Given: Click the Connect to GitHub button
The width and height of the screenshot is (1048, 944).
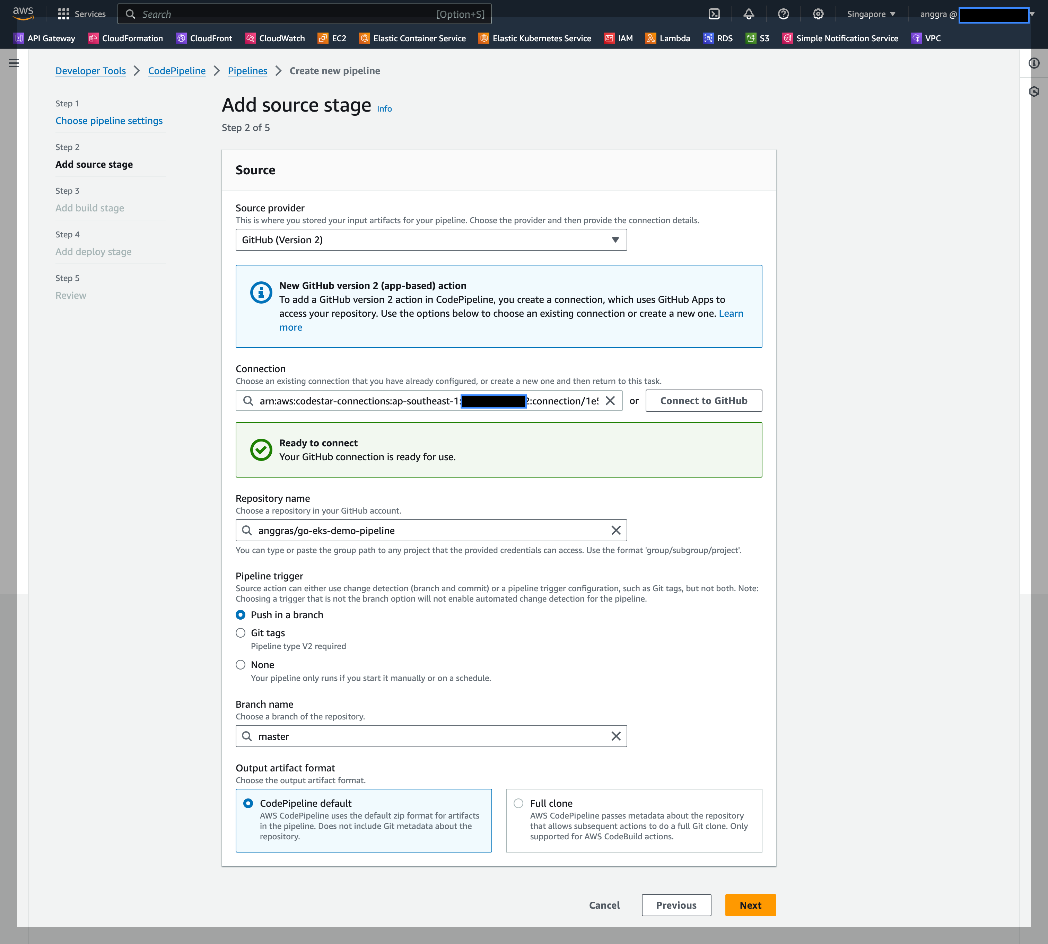Looking at the screenshot, I should coord(703,400).
